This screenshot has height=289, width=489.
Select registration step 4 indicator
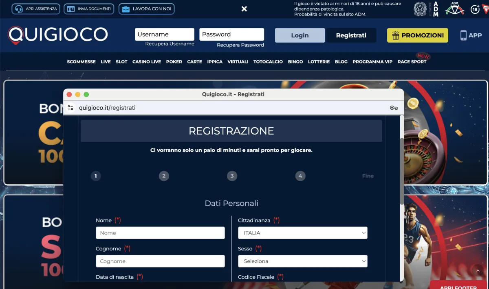click(300, 176)
